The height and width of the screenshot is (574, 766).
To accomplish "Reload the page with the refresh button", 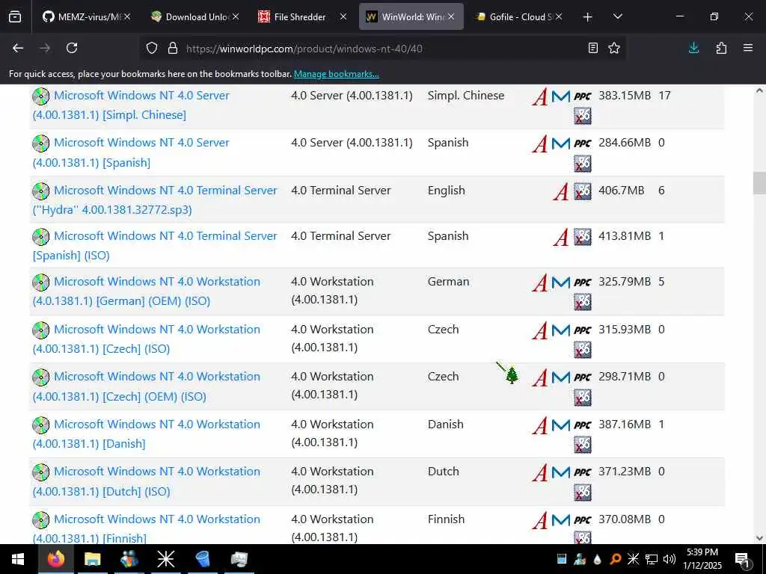I will [x=72, y=48].
